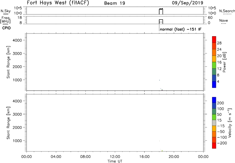Click the green 15–50 Velocity colorbar segment

point(214,117)
